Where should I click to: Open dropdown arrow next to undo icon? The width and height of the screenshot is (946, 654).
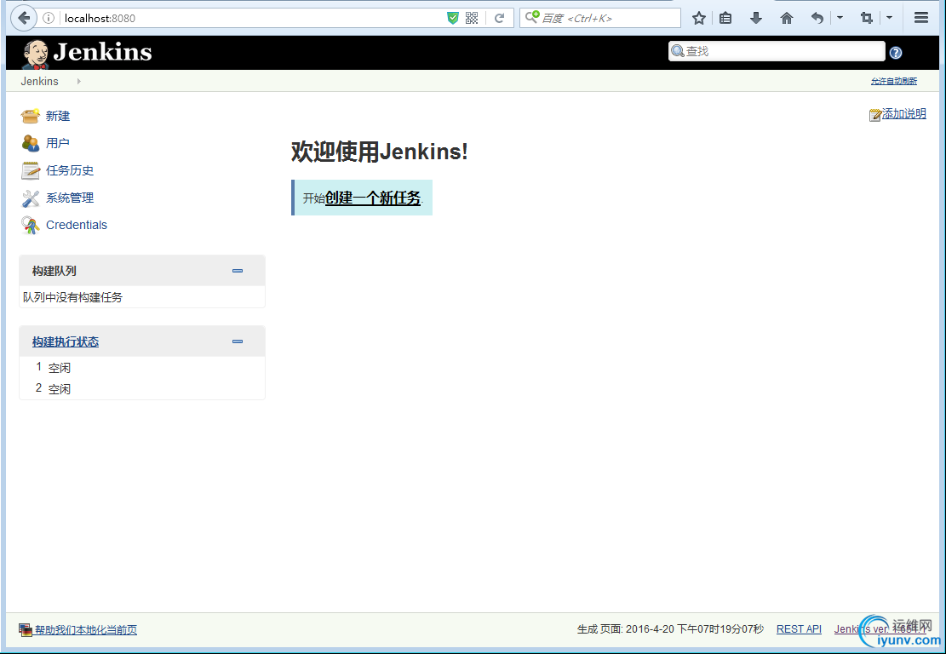[840, 18]
